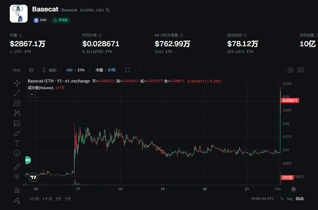Viewport: 318px width, 210px height.
Task: Select the 5天 date range
Action: coord(59,199)
